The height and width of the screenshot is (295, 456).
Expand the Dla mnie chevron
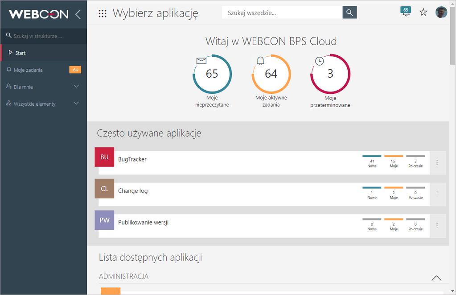[x=76, y=86]
